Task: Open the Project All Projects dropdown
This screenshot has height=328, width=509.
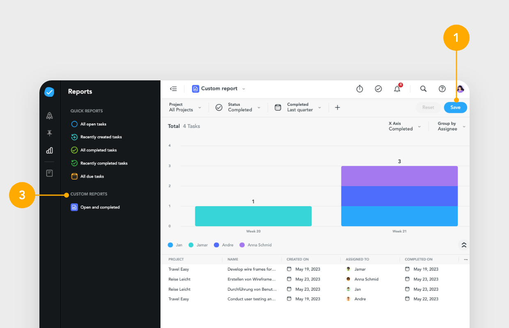Action: pyautogui.click(x=185, y=107)
